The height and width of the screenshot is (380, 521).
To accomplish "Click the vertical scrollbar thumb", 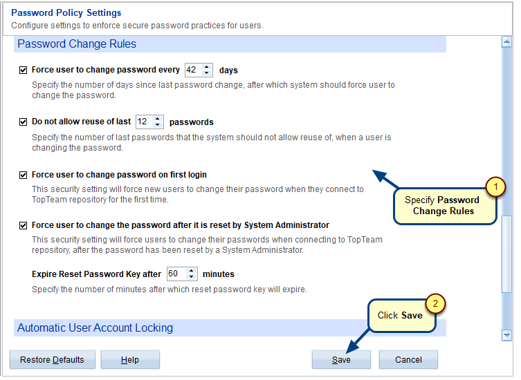I will 506,254.
